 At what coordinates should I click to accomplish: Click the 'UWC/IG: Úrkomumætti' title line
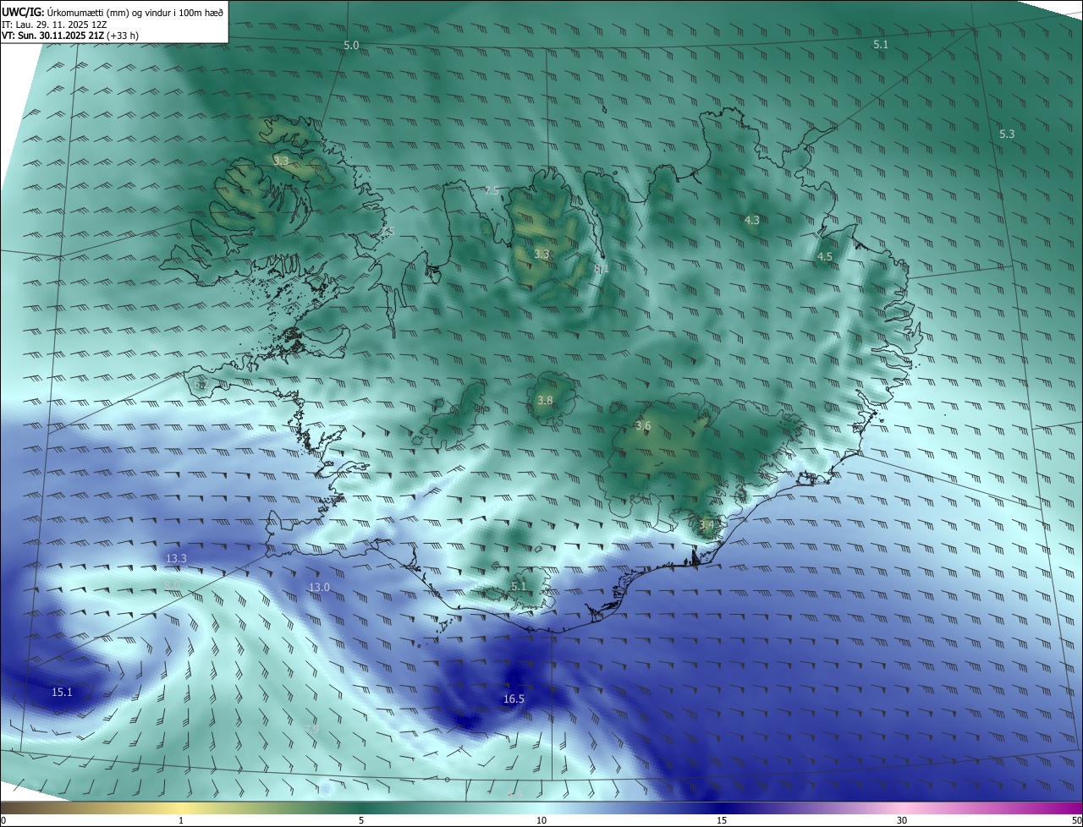[113, 12]
